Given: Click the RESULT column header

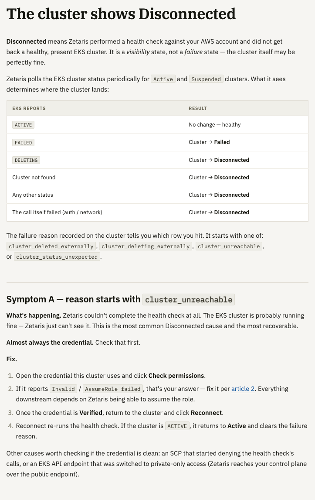Looking at the screenshot, I should [198, 108].
